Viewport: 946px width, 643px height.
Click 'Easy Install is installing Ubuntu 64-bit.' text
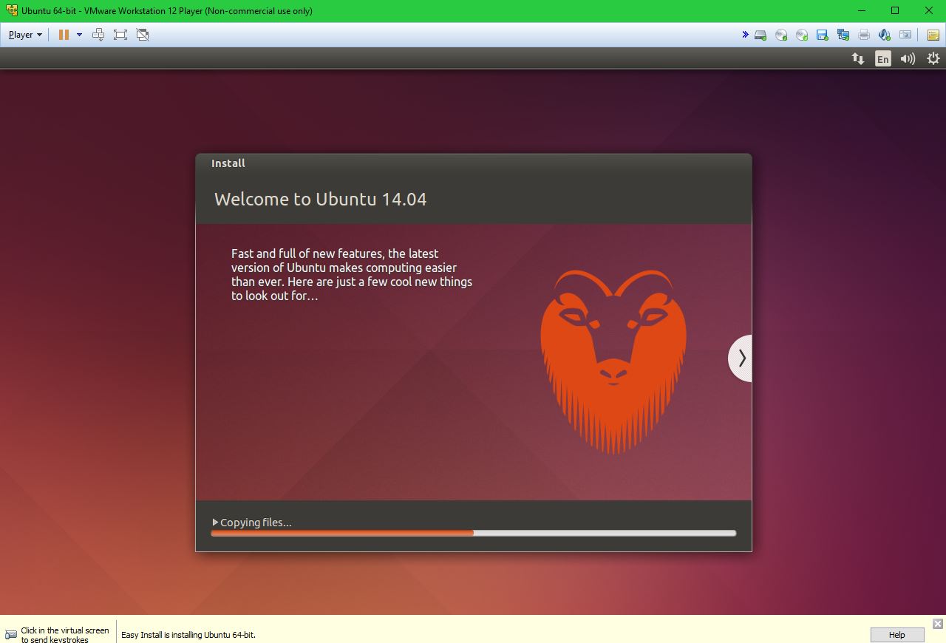click(188, 635)
